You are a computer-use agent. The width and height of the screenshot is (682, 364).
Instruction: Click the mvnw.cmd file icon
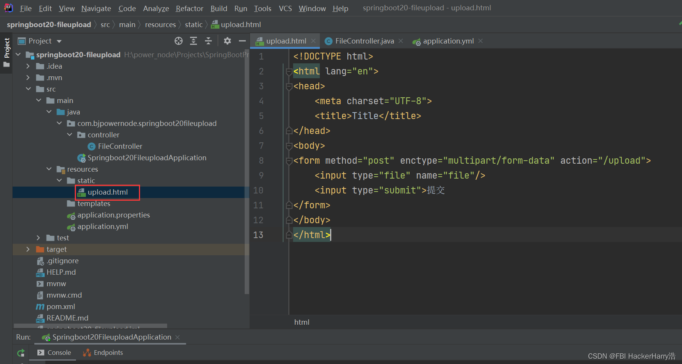[40, 295]
